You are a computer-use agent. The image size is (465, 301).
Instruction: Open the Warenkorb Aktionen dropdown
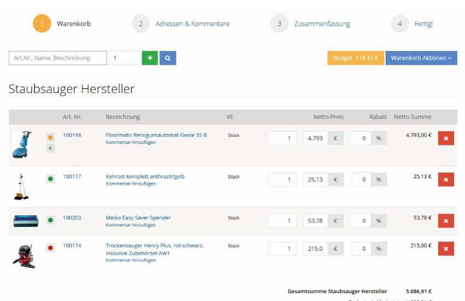tap(421, 58)
